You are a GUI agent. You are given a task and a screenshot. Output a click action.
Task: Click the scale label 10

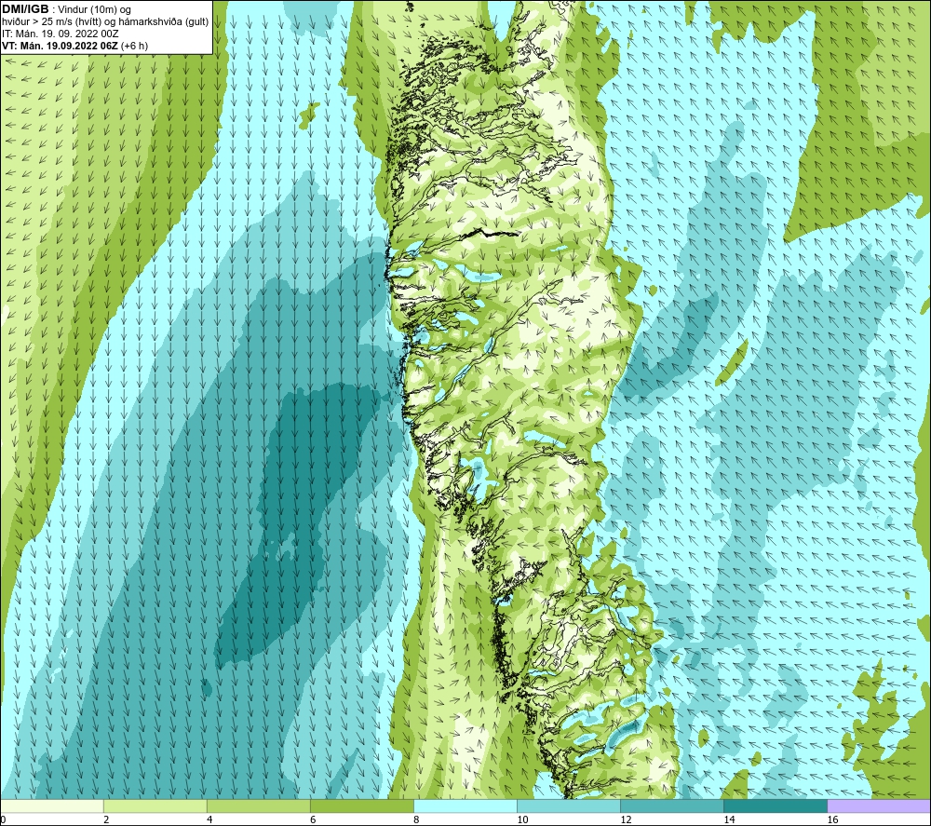[522, 819]
